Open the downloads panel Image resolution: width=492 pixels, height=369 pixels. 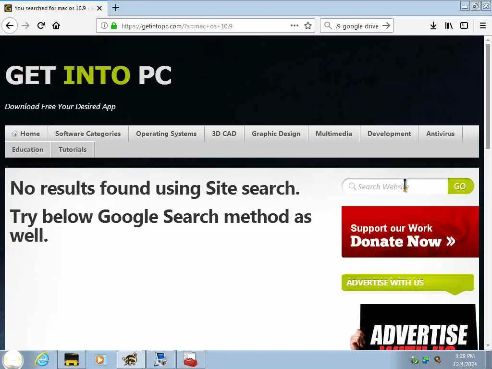point(433,26)
